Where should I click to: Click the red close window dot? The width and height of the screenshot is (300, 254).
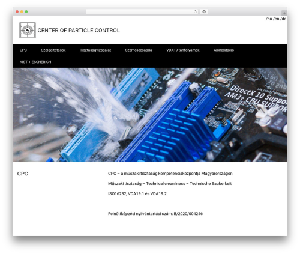17,12
